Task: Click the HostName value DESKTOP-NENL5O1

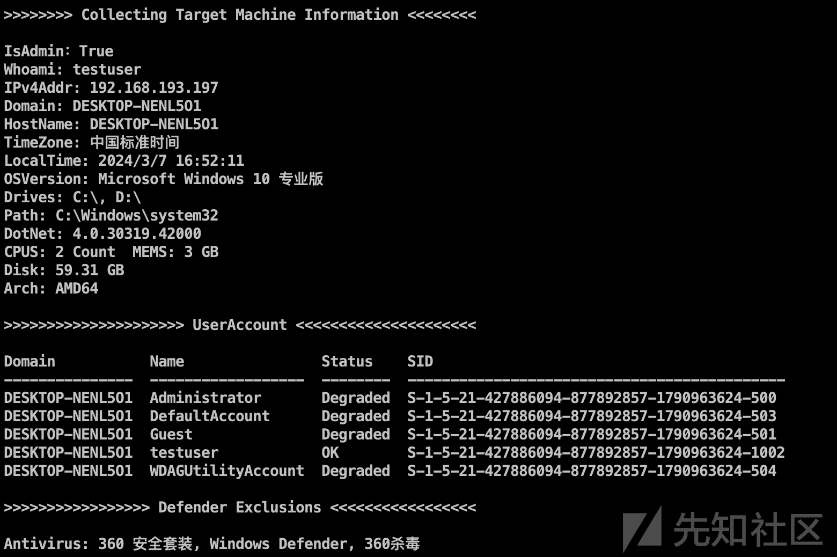Action: coord(154,124)
